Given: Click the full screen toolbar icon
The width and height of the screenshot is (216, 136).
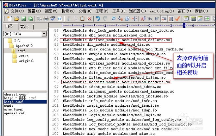Looking at the screenshot, I should click(207, 18).
